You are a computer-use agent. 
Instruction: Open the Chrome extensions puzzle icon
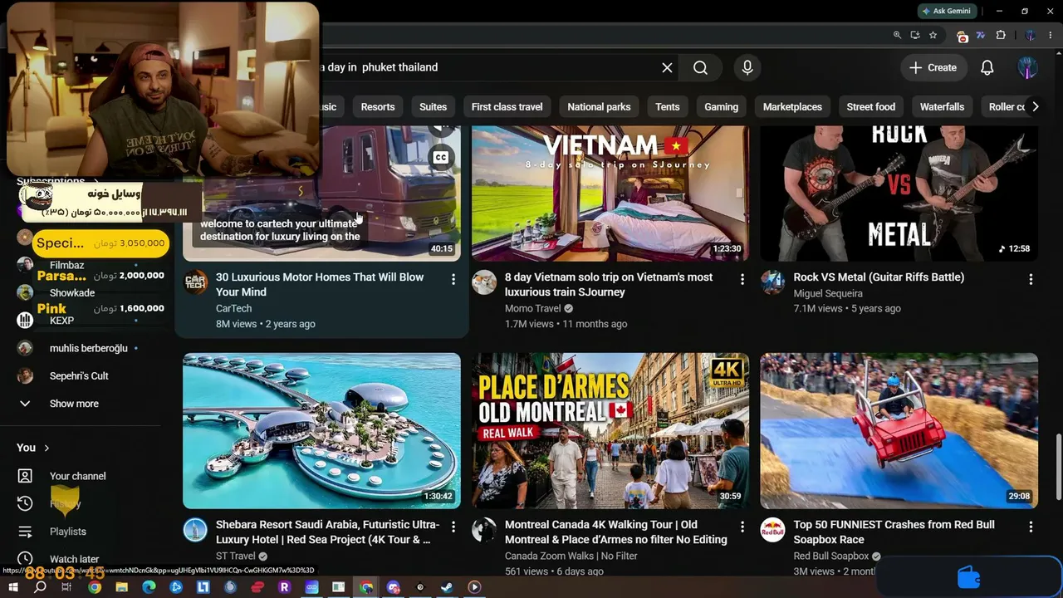click(1001, 35)
